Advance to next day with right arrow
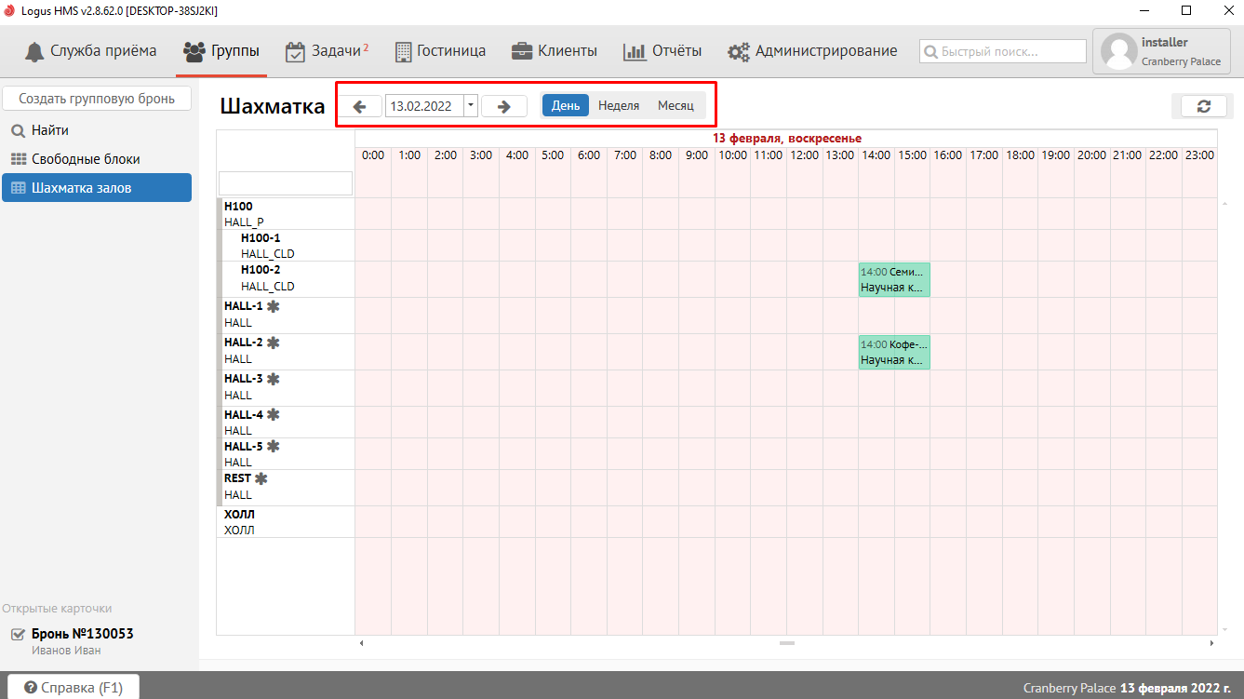The image size is (1244, 699). point(504,106)
